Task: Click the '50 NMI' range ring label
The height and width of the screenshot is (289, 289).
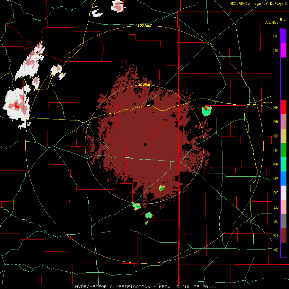Action: [144, 85]
